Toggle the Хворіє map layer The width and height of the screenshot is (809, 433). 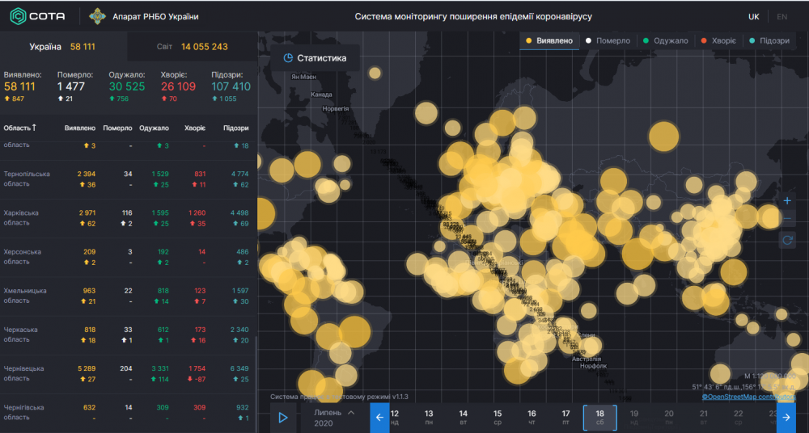(718, 40)
